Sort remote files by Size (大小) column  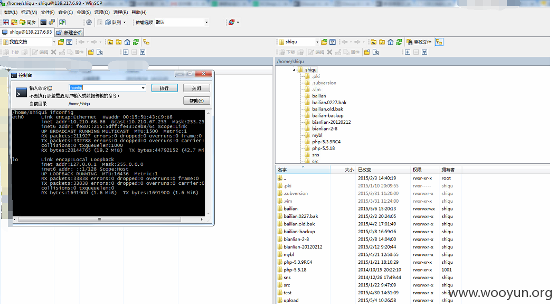(343, 170)
